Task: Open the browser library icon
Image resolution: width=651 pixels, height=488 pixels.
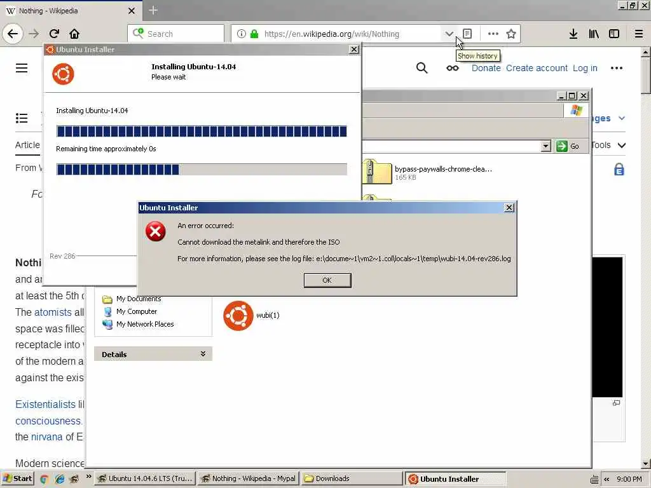Action: (594, 34)
